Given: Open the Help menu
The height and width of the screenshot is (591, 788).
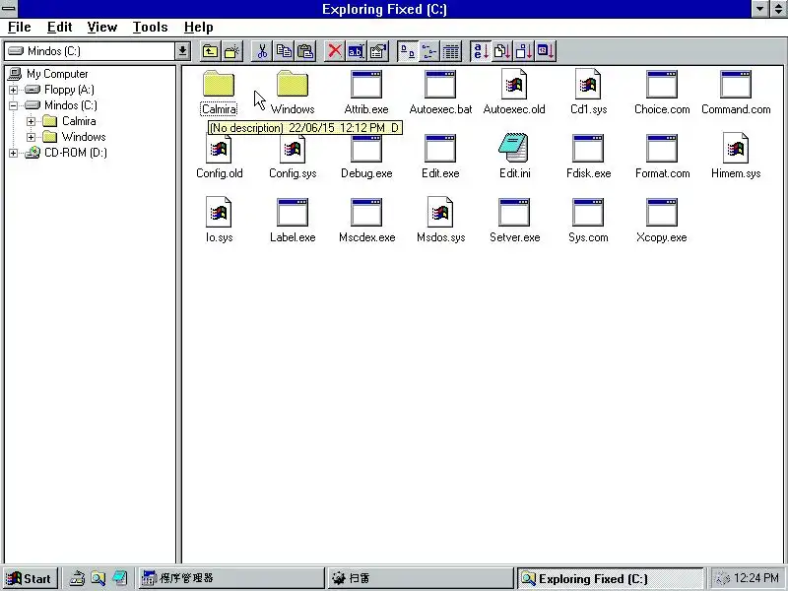Looking at the screenshot, I should pyautogui.click(x=199, y=28).
